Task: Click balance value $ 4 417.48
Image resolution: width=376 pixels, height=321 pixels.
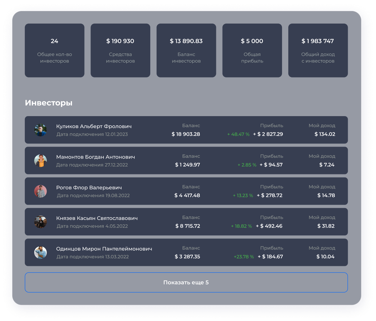Action: 187,195
